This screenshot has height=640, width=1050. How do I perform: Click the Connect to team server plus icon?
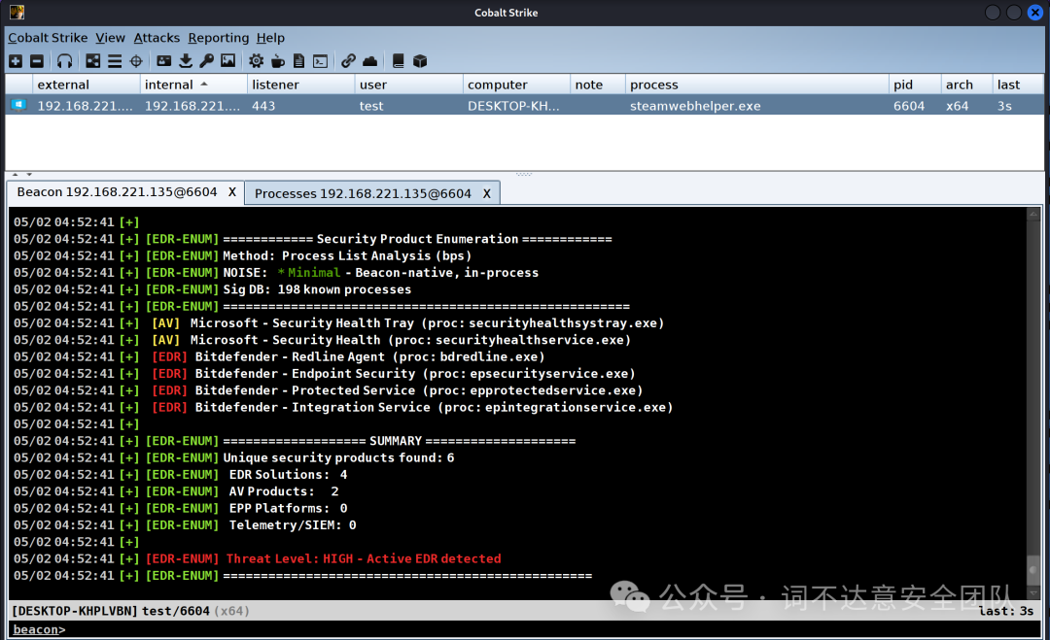16,61
